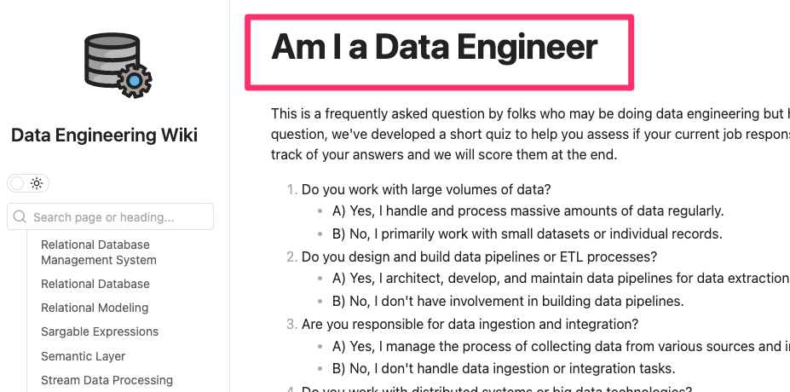This screenshot has height=392, width=790.
Task: Open the Data Engineering Wiki home title
Action: pyautogui.click(x=104, y=135)
